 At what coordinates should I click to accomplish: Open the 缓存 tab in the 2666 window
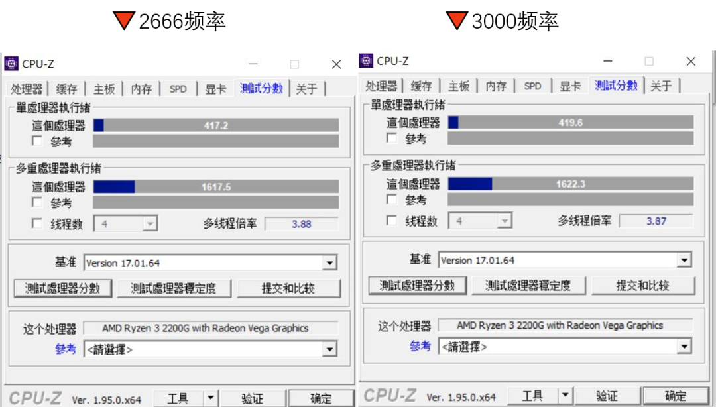tap(67, 89)
